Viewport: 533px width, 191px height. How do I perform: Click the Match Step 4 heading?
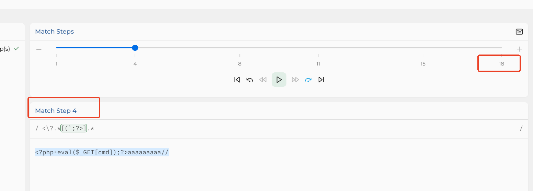tap(56, 111)
